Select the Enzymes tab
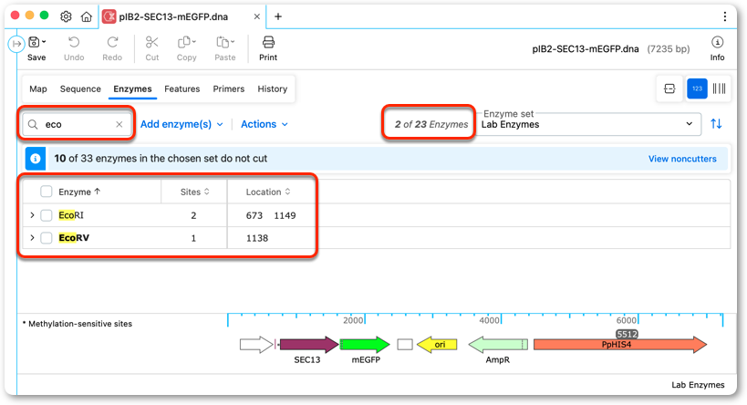Screen dimensions: 747x405 (x=132, y=88)
